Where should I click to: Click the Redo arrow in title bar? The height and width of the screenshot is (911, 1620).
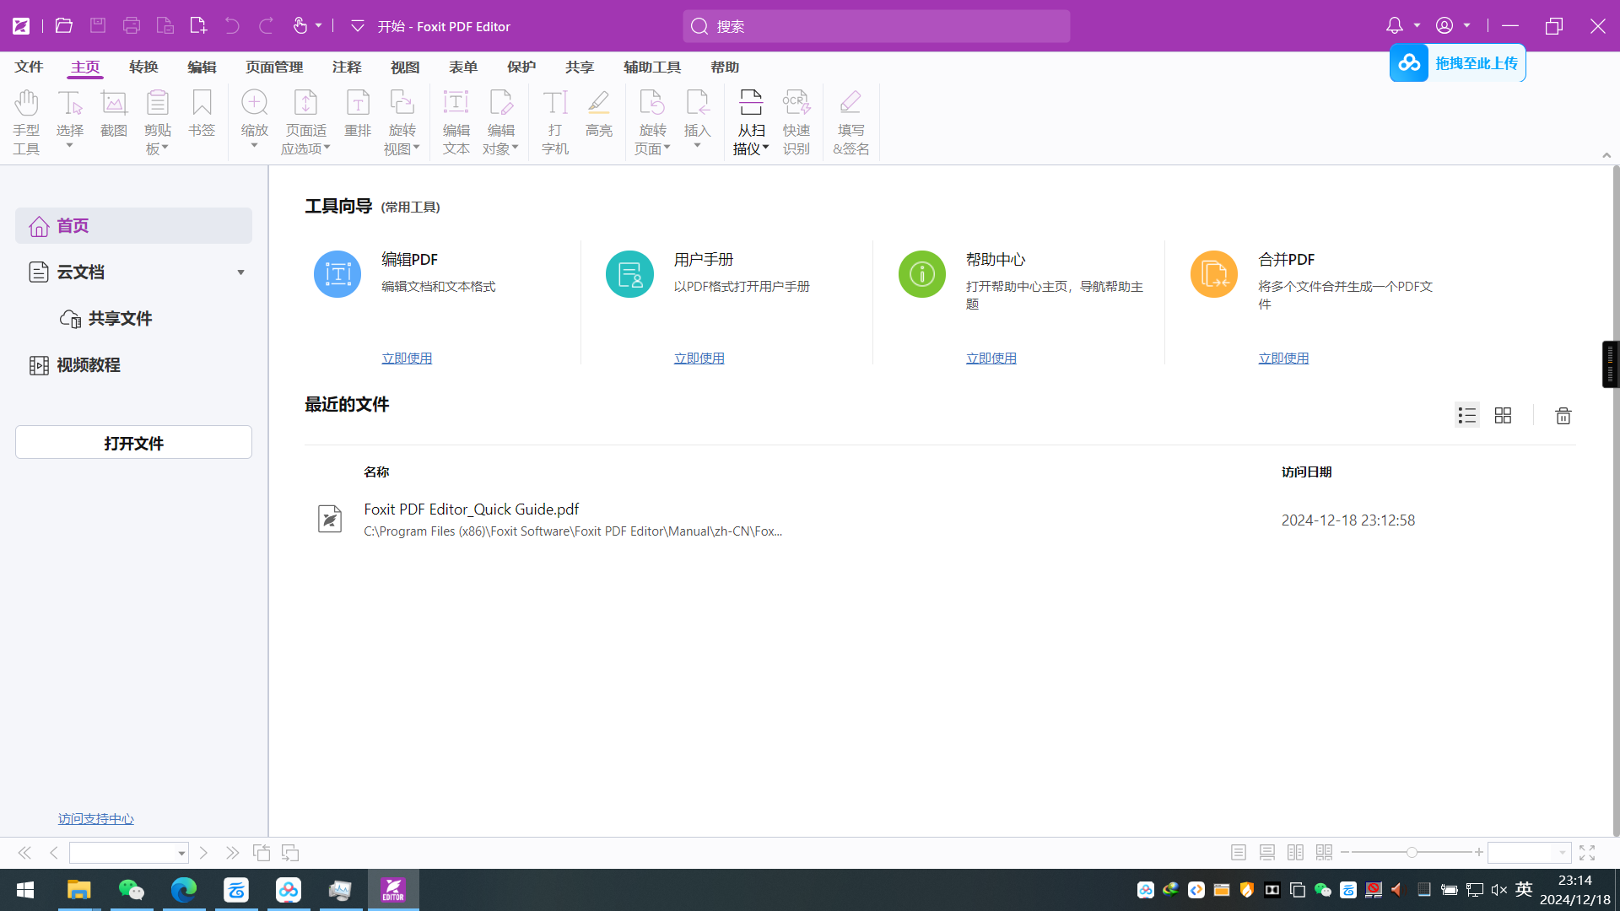266,26
